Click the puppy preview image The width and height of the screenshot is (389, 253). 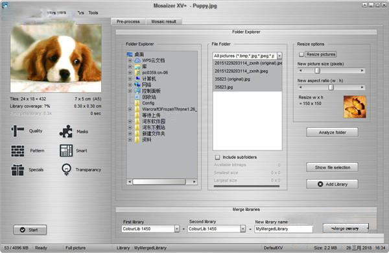(x=56, y=58)
